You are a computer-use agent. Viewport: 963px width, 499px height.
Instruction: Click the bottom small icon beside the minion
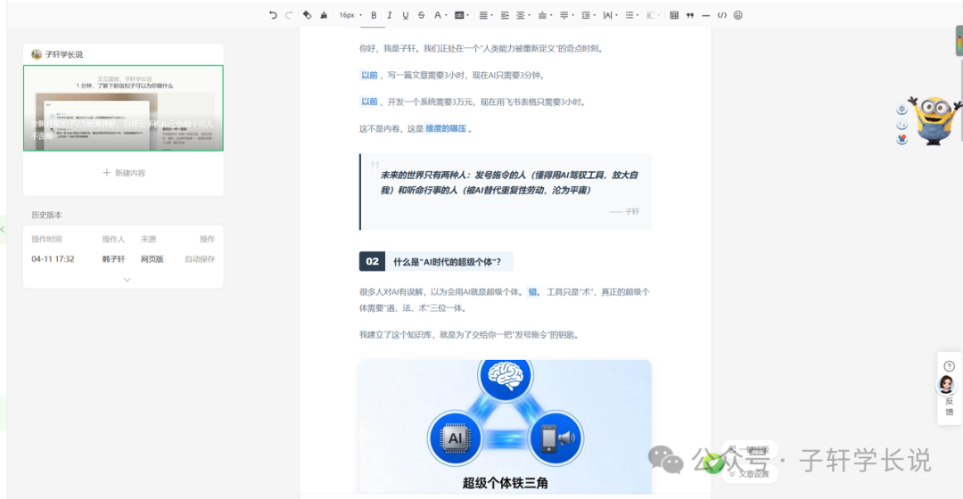(x=901, y=139)
